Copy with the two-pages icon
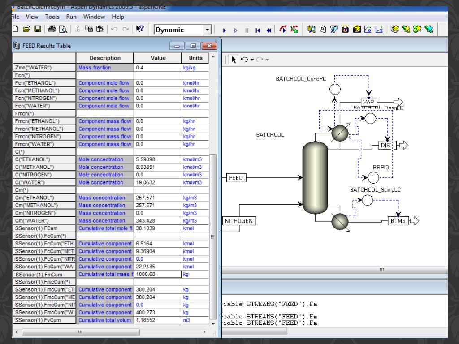This screenshot has width=459, height=344. point(89,29)
